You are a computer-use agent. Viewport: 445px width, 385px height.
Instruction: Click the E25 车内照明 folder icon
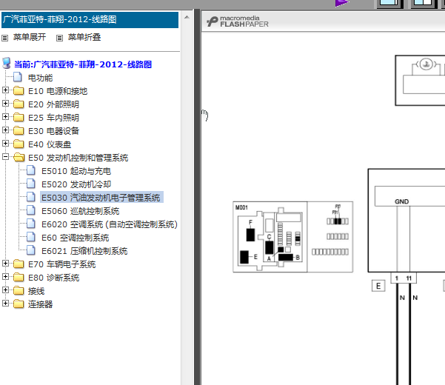(19, 118)
